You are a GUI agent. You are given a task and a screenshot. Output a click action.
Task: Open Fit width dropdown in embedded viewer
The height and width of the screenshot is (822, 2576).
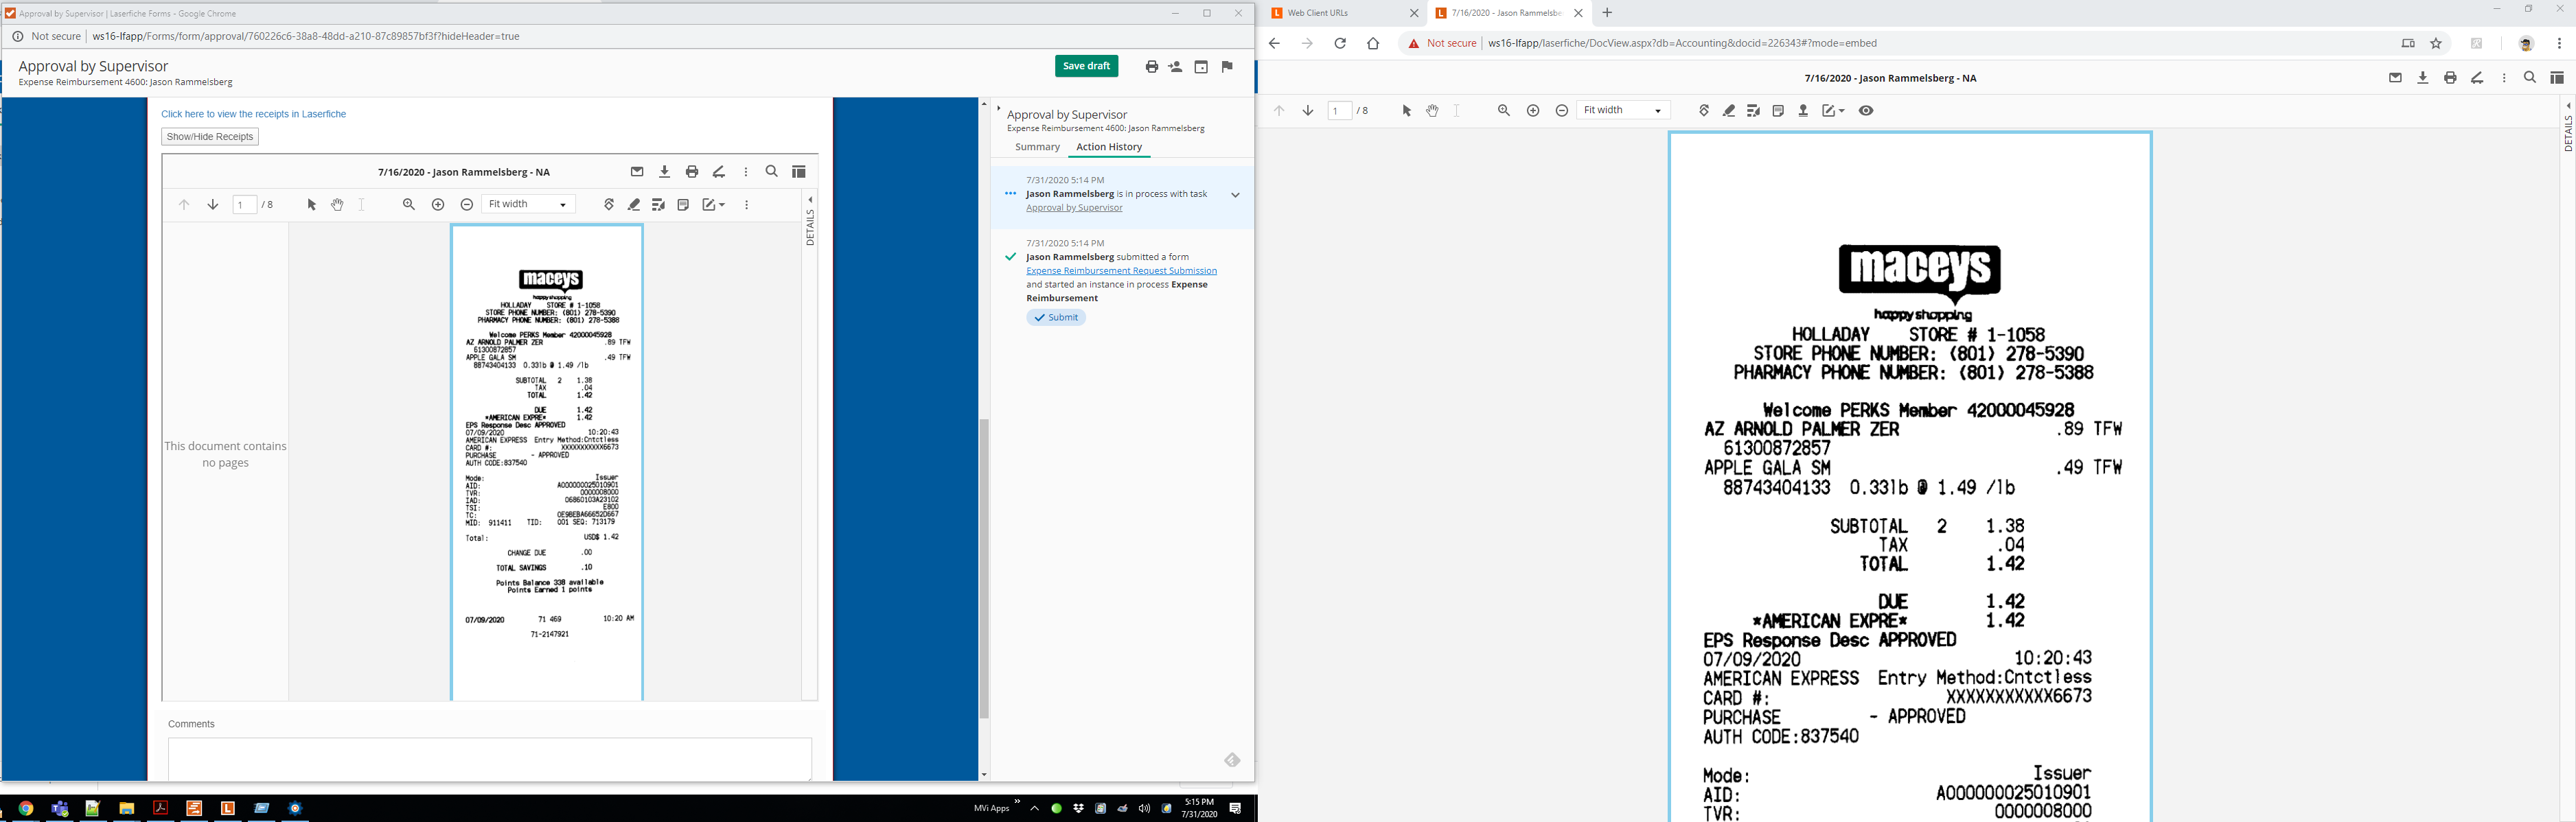click(x=528, y=204)
